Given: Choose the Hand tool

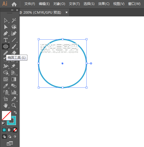Looking at the screenshot, I should coord(6,105).
